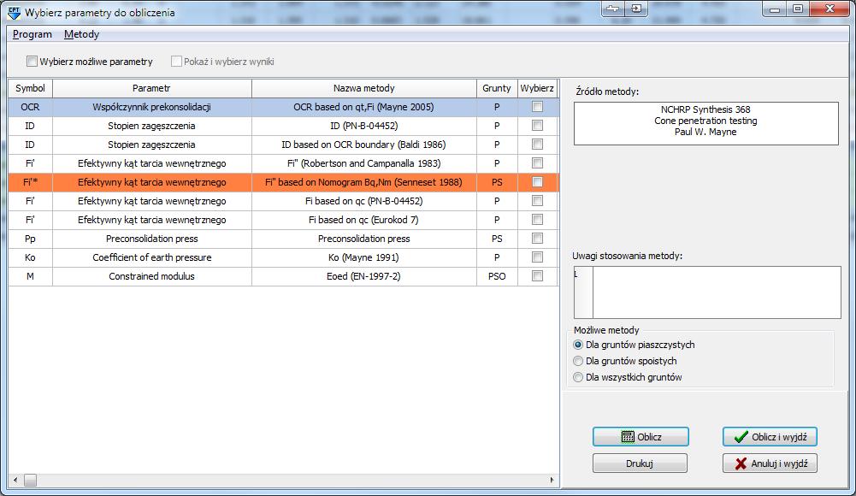Click the 'Anuluj i wyjdź' button
856x496 pixels.
pos(770,464)
